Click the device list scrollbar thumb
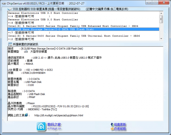The height and width of the screenshot is (135, 171). 161,19
